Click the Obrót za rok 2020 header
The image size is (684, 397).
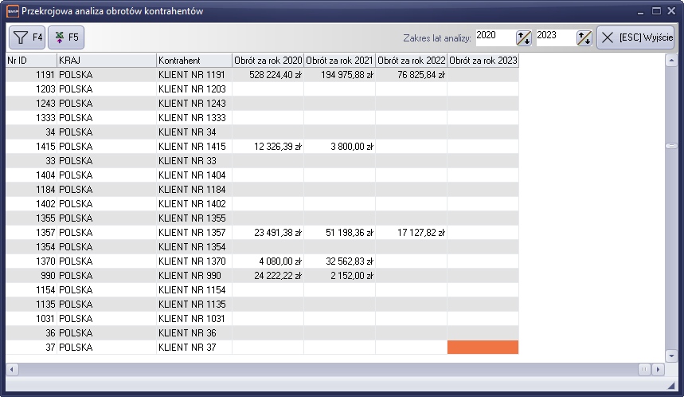(x=268, y=61)
